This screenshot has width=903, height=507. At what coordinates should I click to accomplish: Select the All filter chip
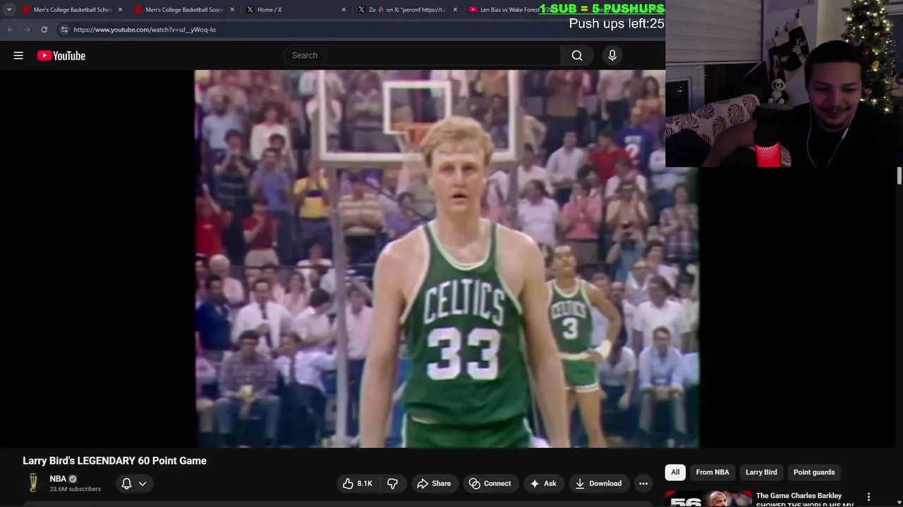[x=675, y=472]
